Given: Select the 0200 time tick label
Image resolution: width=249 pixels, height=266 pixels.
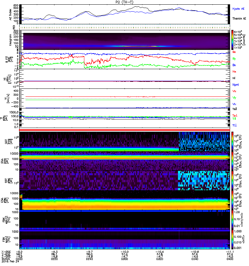Looking at the screenshot, I should pos(19,259).
